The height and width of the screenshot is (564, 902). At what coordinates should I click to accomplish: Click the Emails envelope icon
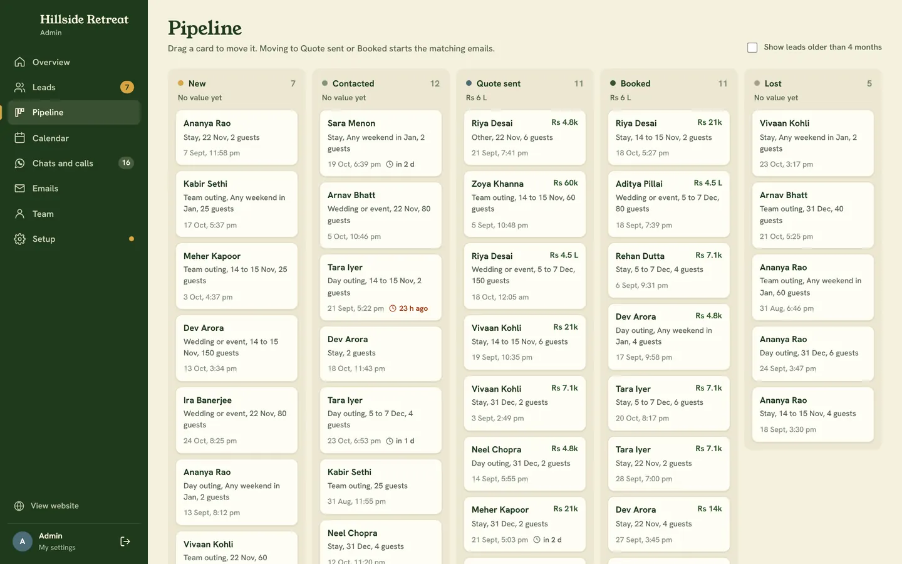[x=20, y=188]
